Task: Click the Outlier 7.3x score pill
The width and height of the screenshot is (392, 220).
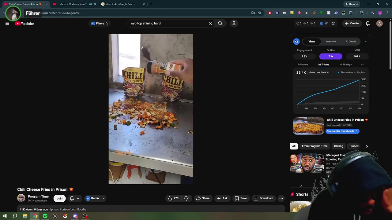Action: (x=331, y=57)
